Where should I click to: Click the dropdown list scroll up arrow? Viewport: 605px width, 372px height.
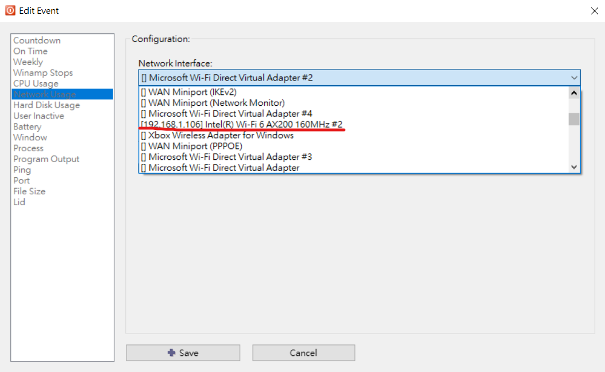574,93
